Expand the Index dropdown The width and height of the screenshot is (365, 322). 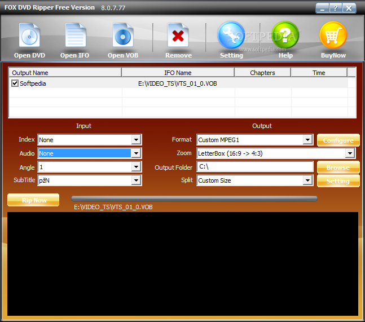136,140
